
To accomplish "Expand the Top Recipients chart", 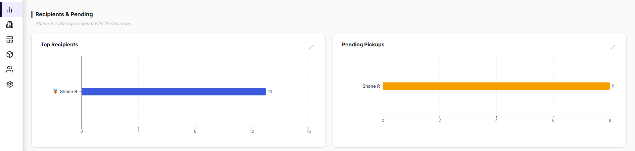I will [x=311, y=47].
